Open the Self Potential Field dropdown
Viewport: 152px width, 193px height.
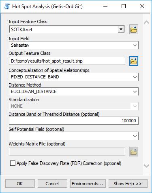pos(135,136)
